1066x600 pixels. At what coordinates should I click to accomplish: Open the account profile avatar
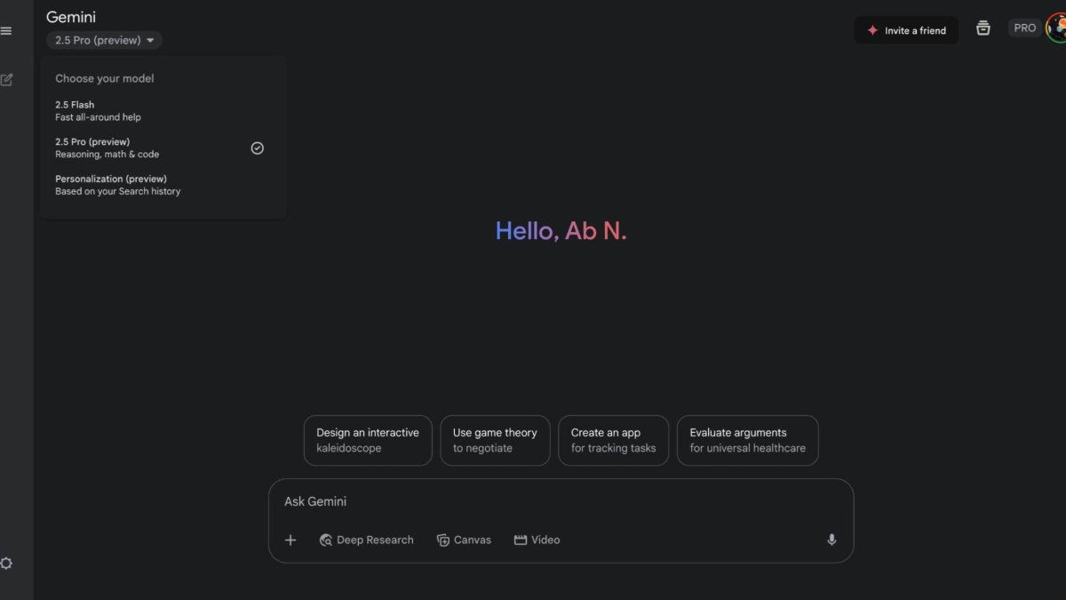1056,28
